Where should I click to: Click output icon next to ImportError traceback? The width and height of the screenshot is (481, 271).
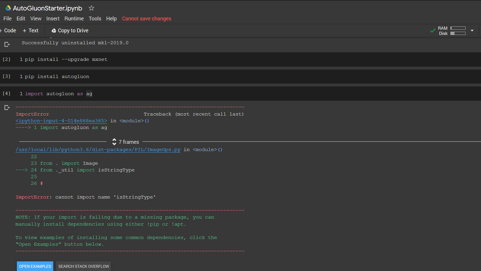[7, 108]
